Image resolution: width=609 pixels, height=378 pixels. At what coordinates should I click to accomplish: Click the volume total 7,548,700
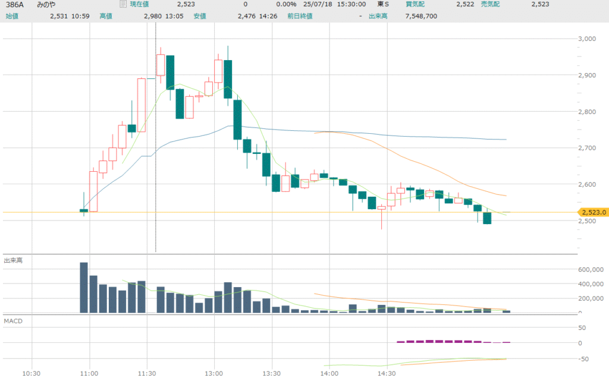click(421, 16)
